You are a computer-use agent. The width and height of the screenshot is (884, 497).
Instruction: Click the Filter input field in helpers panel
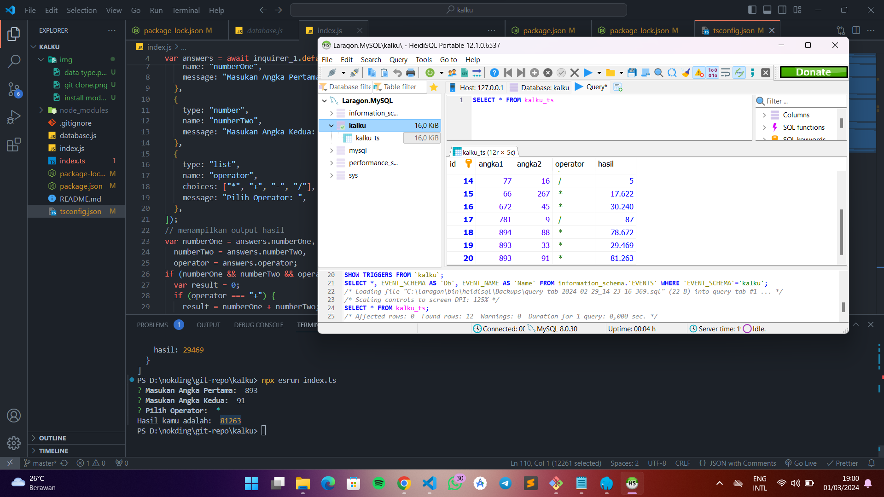click(803, 101)
